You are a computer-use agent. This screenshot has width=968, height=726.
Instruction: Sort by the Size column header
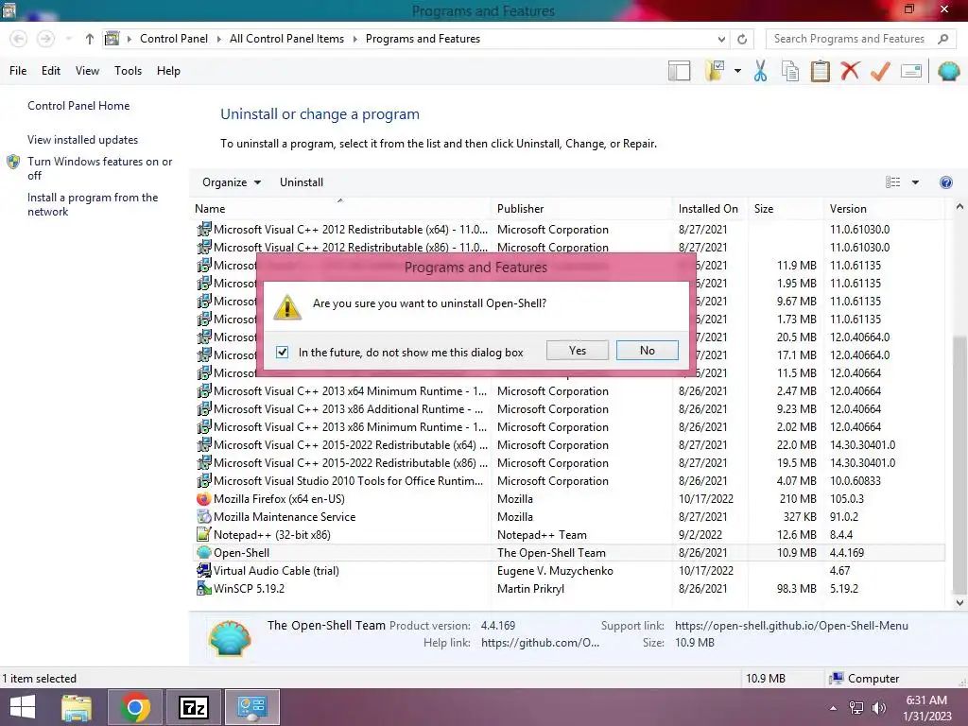786,209
